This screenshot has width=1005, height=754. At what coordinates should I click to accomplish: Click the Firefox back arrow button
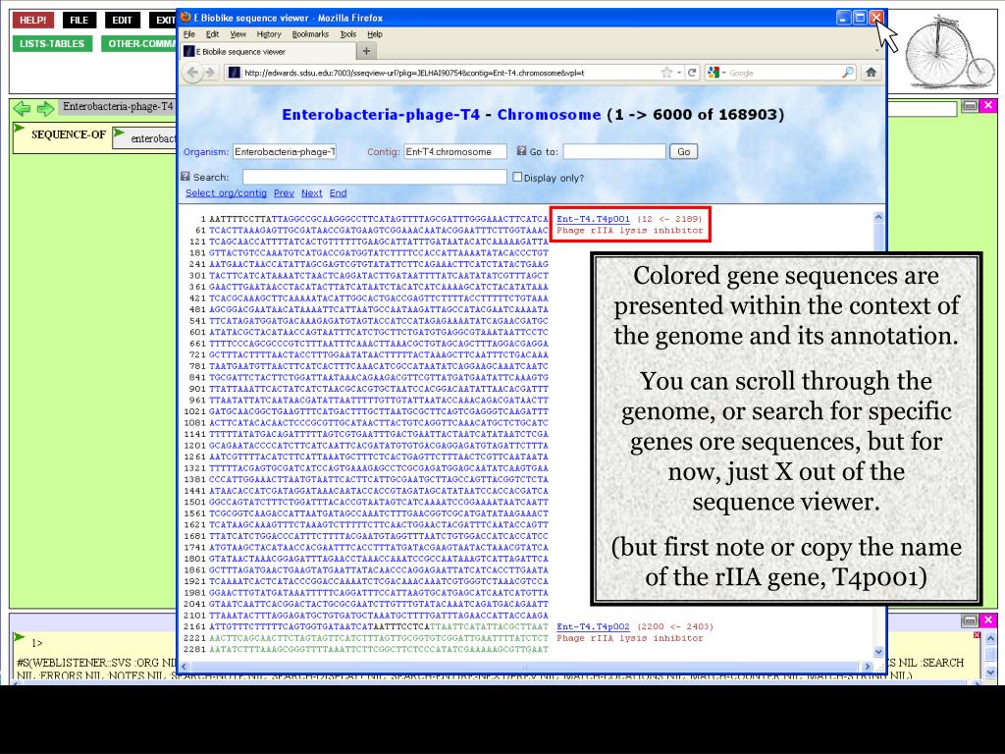(x=193, y=73)
